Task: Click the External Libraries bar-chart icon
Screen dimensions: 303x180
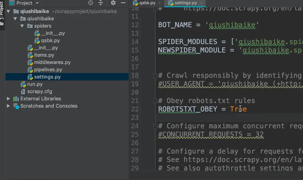Action: (16, 99)
